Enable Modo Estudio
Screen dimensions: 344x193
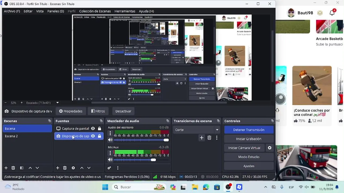coord(249,157)
